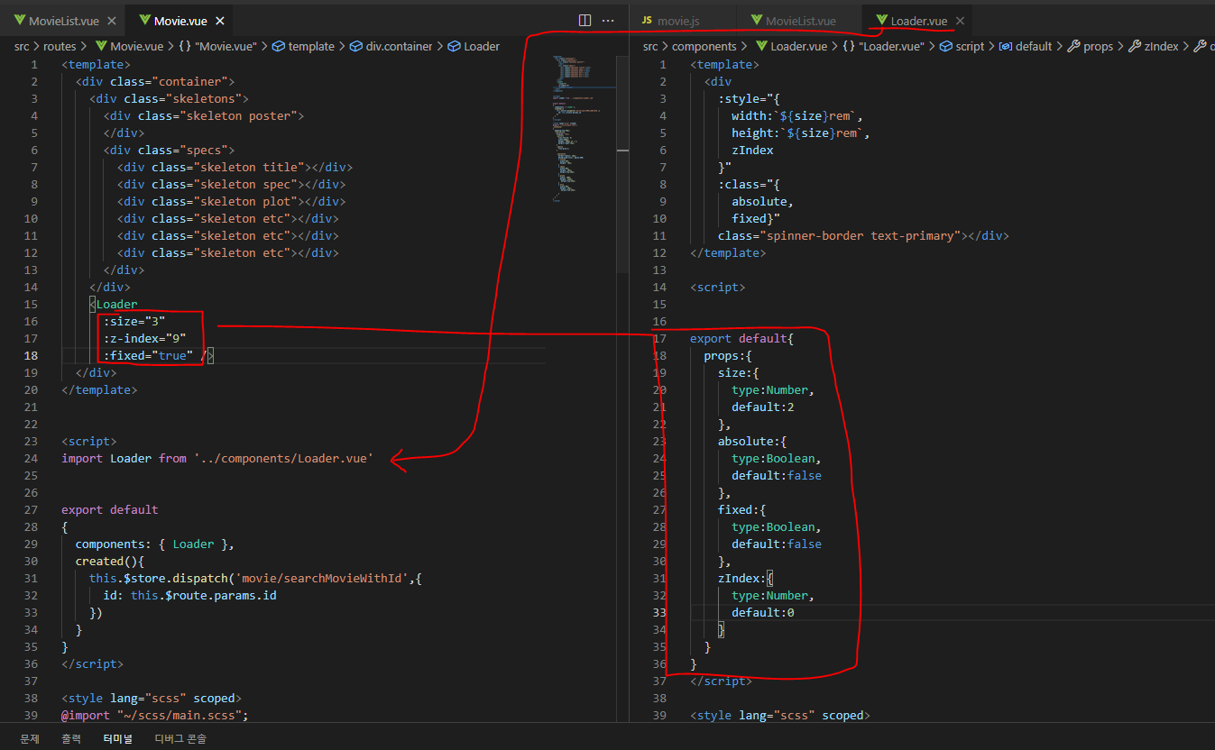
Task: Click line number 24 in Movie.vue gutter
Action: 31,458
